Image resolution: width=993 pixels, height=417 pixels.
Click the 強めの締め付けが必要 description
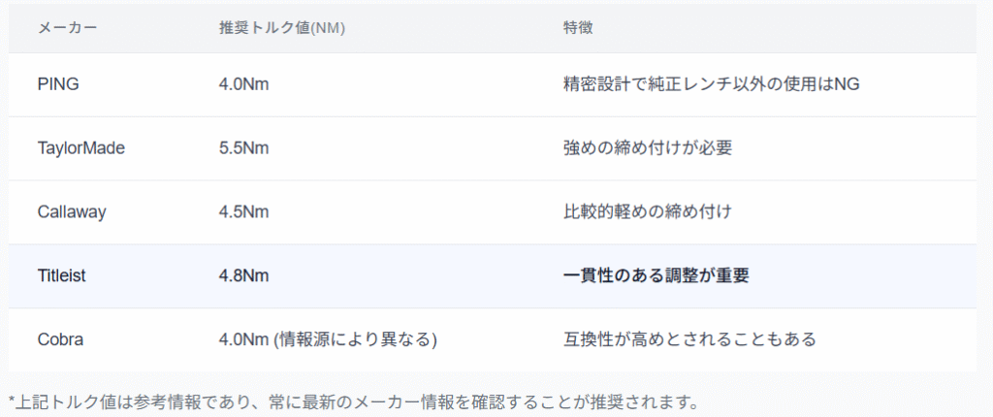pos(647,148)
